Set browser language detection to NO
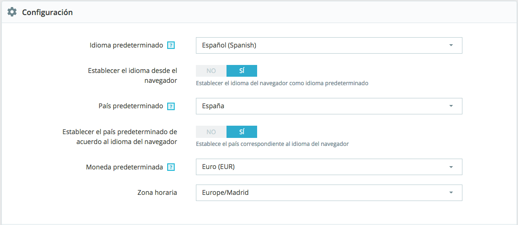The width and height of the screenshot is (518, 225). (x=211, y=71)
